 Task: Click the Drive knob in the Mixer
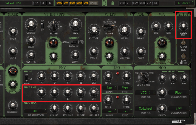[12, 84]
